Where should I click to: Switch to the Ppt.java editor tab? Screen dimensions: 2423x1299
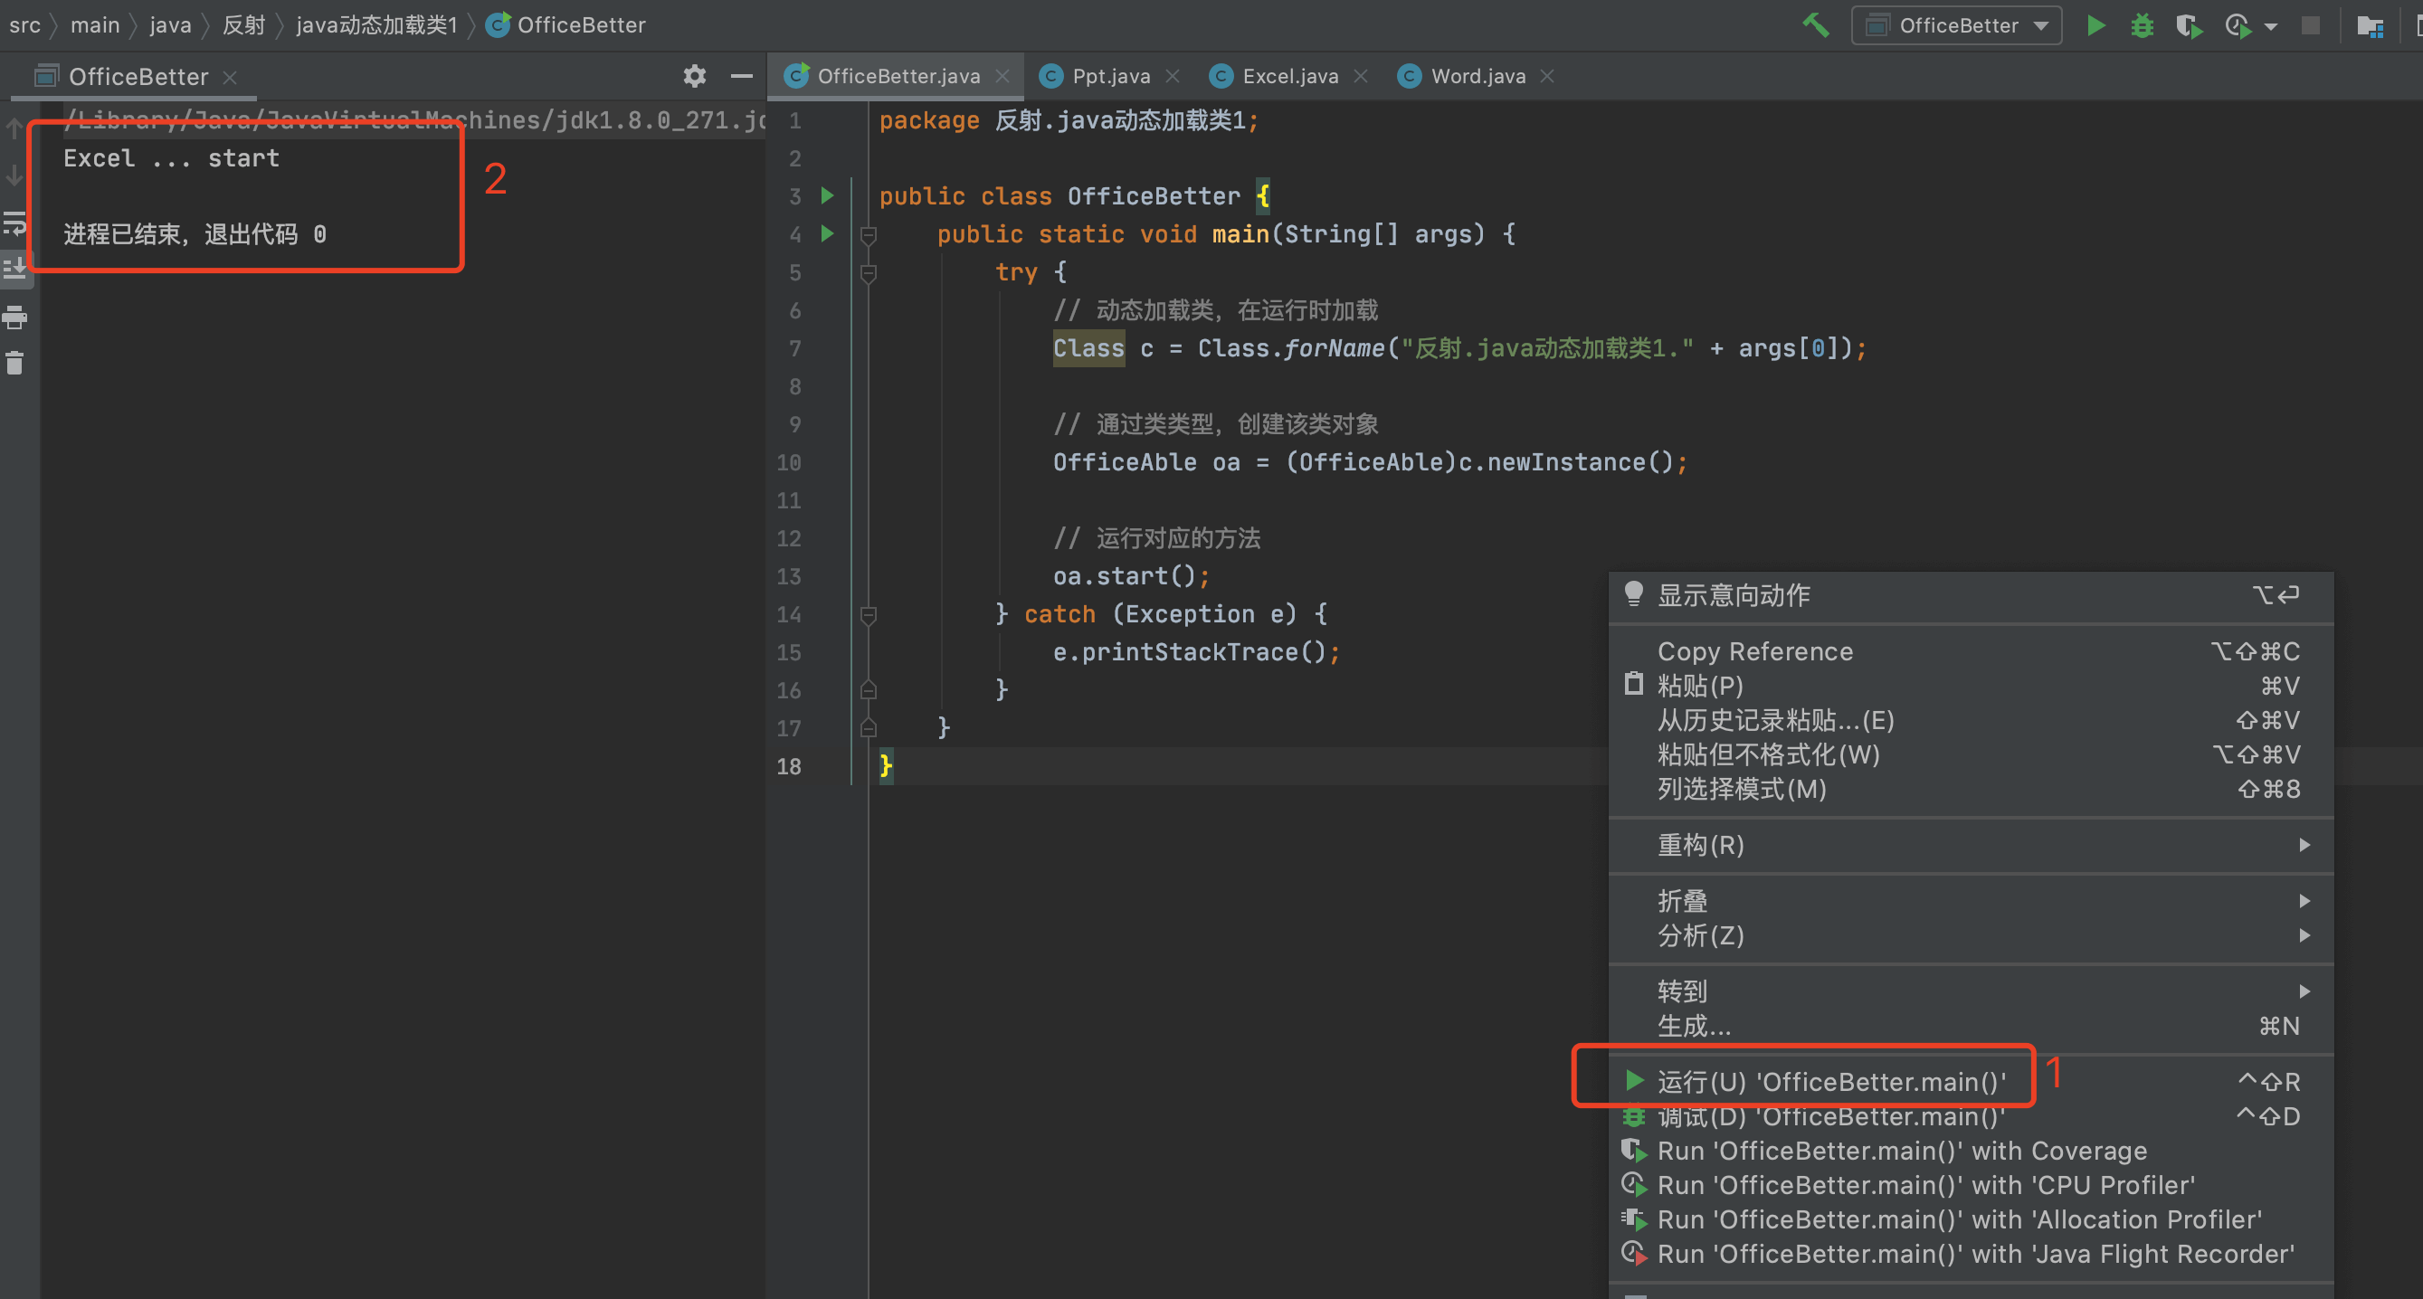(1111, 76)
